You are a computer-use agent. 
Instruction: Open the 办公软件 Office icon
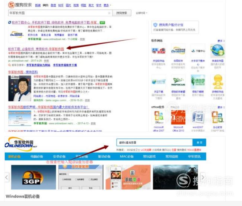click(217, 117)
